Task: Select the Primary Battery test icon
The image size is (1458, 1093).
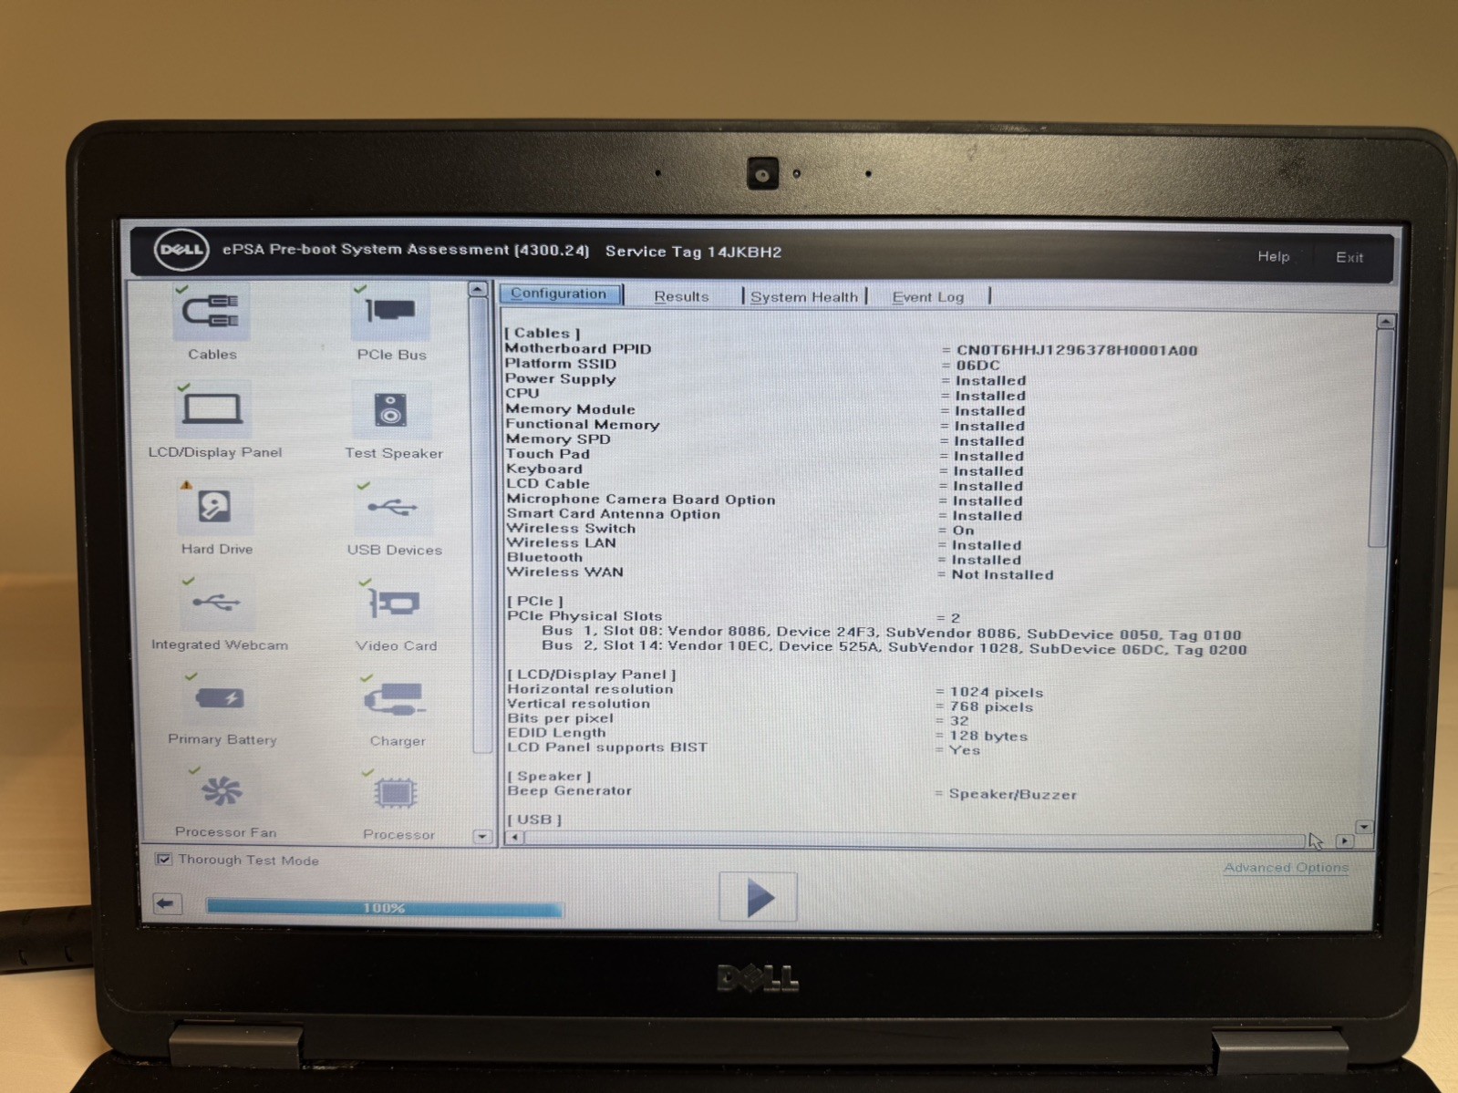Action: (x=220, y=699)
